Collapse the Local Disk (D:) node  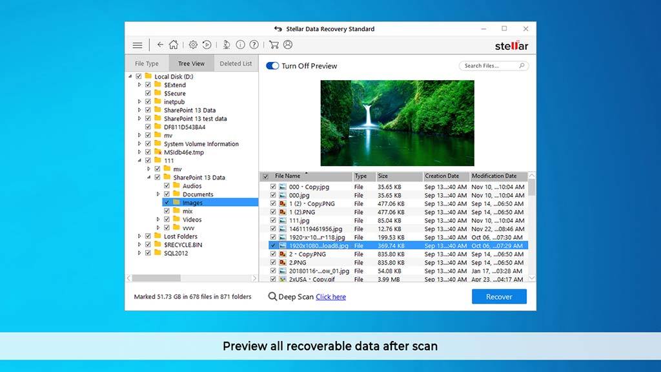(x=130, y=76)
